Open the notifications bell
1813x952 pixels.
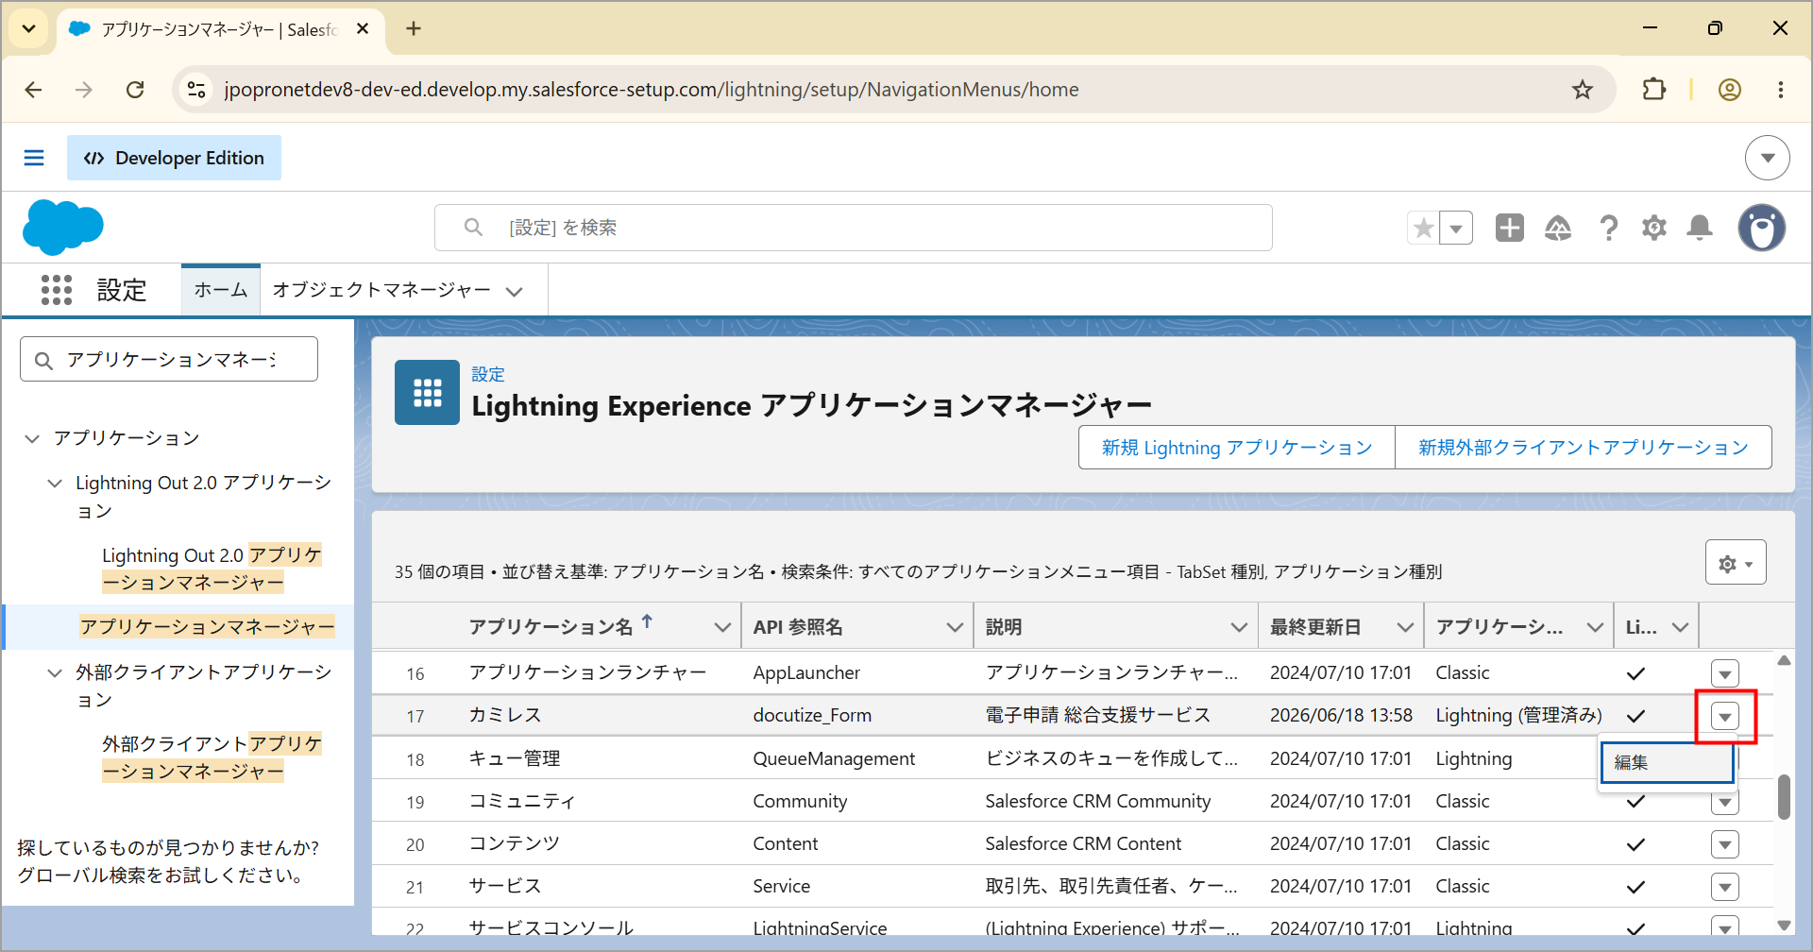click(x=1700, y=228)
